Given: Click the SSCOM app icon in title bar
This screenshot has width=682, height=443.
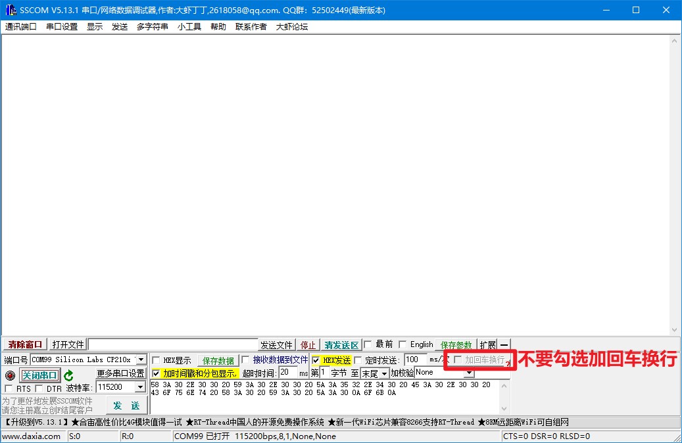Looking at the screenshot, I should click(10, 10).
